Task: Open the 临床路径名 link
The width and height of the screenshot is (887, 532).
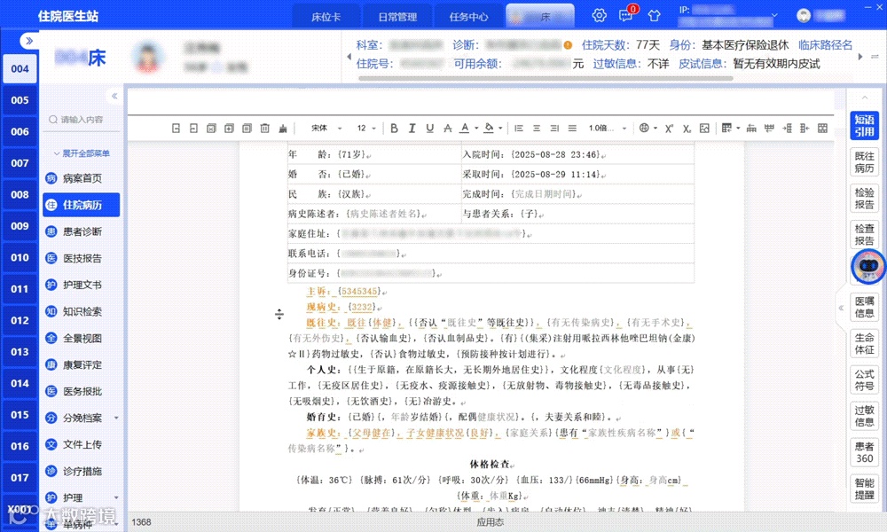Action: tap(825, 45)
